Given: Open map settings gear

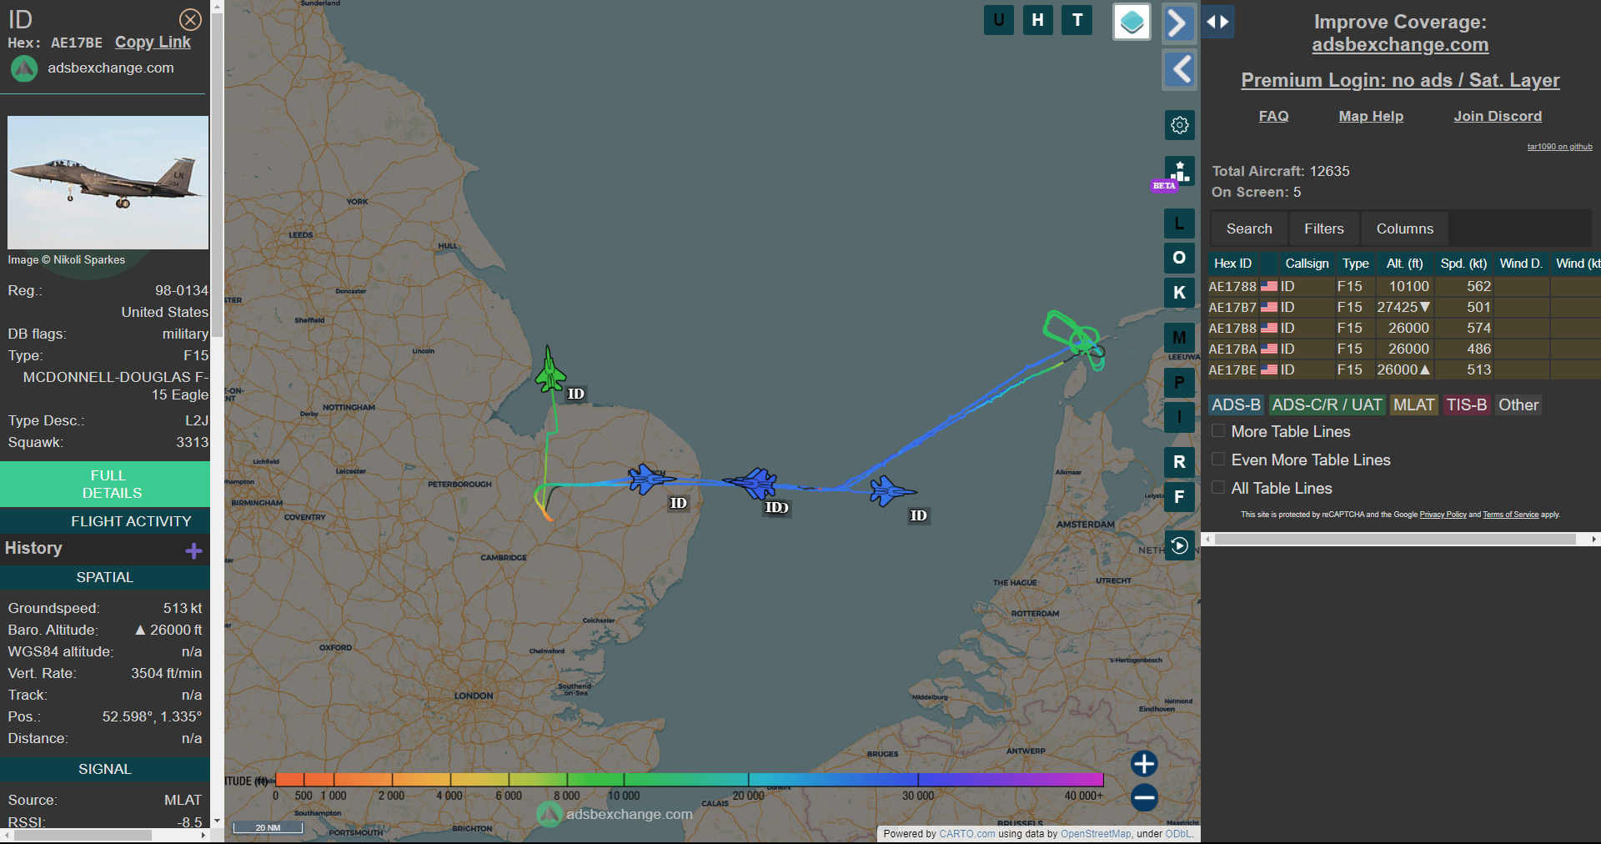Looking at the screenshot, I should [x=1179, y=125].
